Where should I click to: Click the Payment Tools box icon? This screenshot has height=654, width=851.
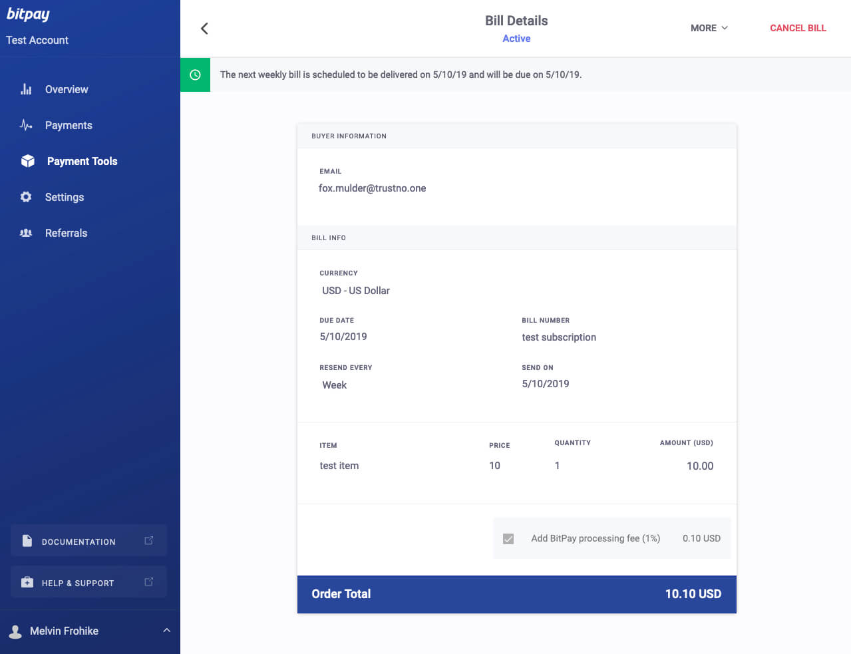click(x=27, y=161)
